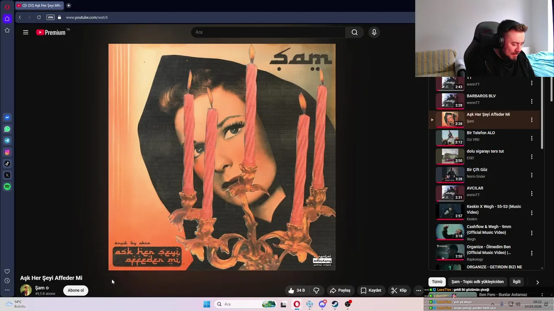Click the site security lock icon
The width and height of the screenshot is (554, 311).
pyautogui.click(x=60, y=17)
